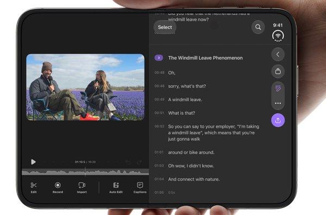
Task: Tap the 01:01 timestamp
Action: [159, 152]
